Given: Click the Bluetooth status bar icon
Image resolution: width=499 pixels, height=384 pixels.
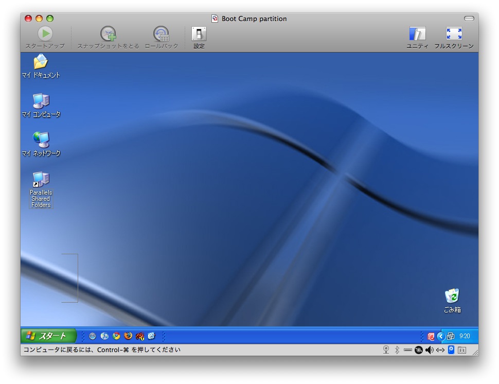Looking at the screenshot, I should [397, 350].
